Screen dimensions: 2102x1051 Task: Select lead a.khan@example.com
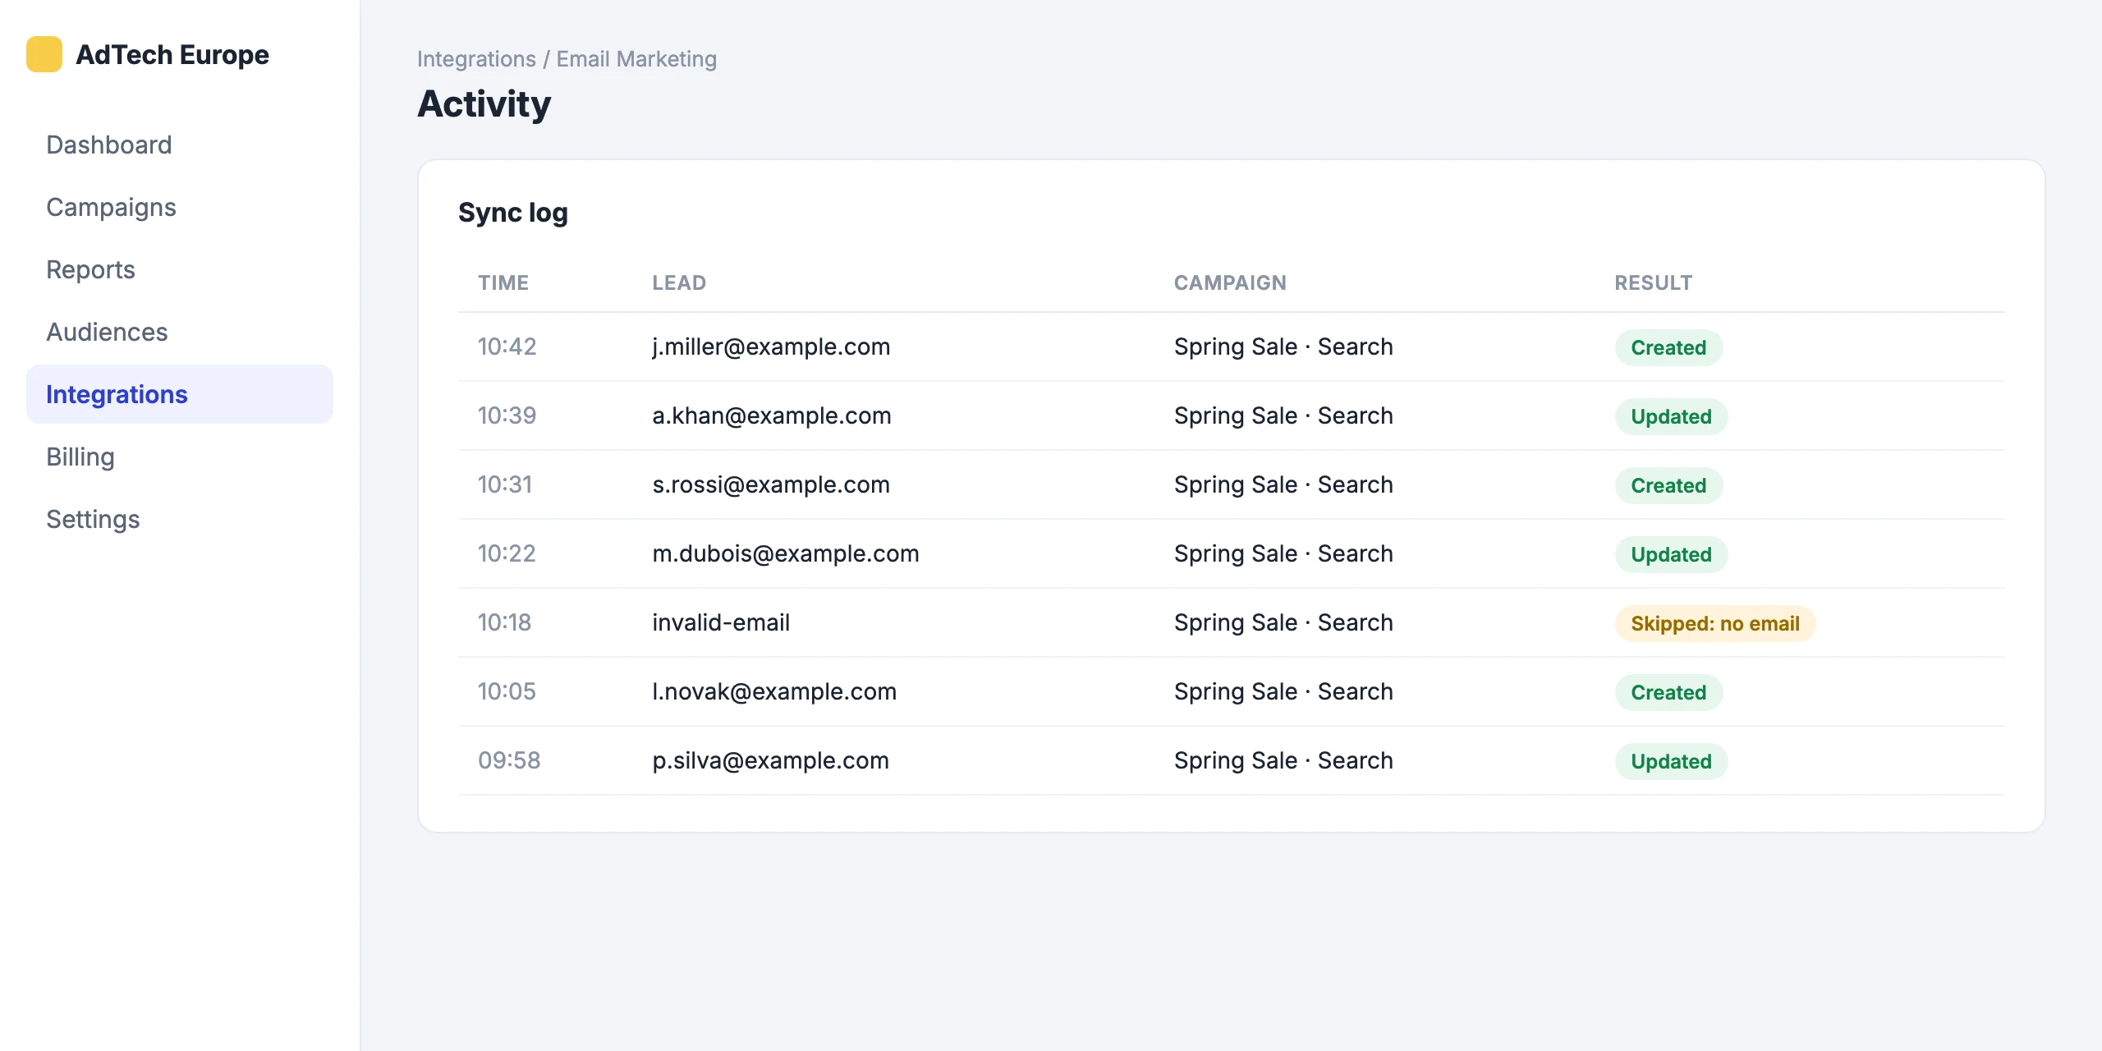pyautogui.click(x=772, y=415)
